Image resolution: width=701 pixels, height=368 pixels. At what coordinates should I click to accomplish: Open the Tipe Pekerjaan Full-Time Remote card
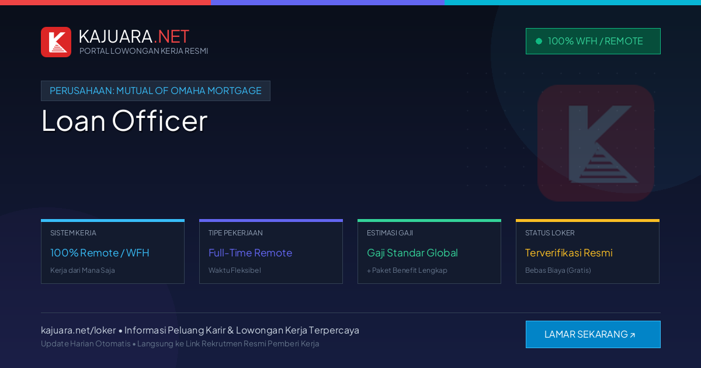(271, 252)
